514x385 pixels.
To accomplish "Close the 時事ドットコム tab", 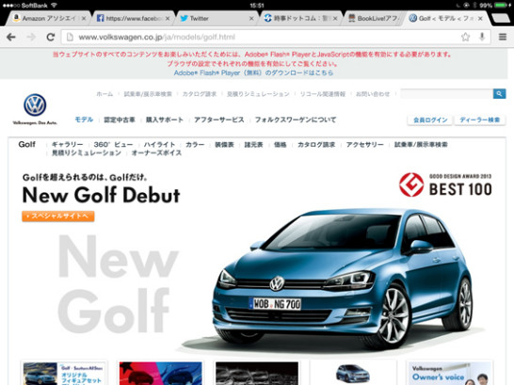I will (335, 18).
